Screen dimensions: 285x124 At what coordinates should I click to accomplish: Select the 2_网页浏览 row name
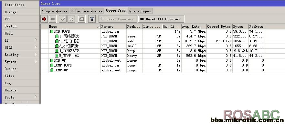[69, 41]
